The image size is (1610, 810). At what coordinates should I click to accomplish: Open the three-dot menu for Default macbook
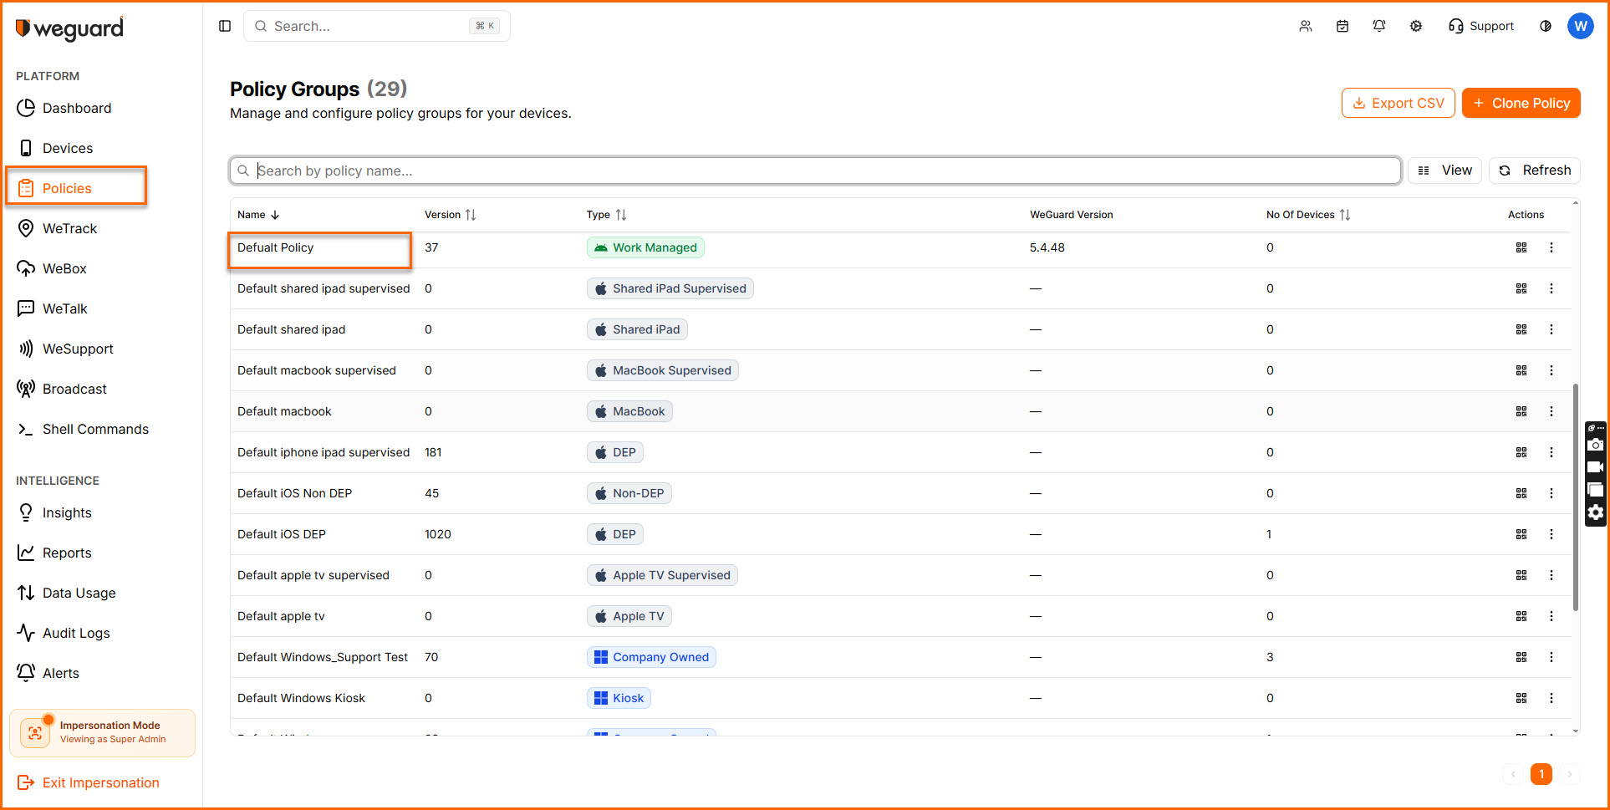(1551, 411)
